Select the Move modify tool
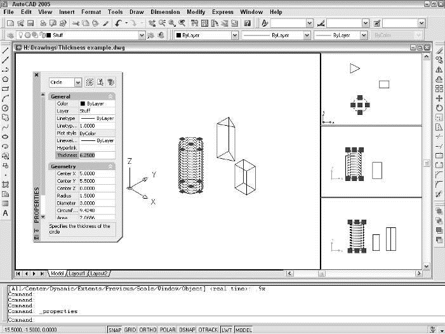445x334 pixels. click(x=439, y=98)
